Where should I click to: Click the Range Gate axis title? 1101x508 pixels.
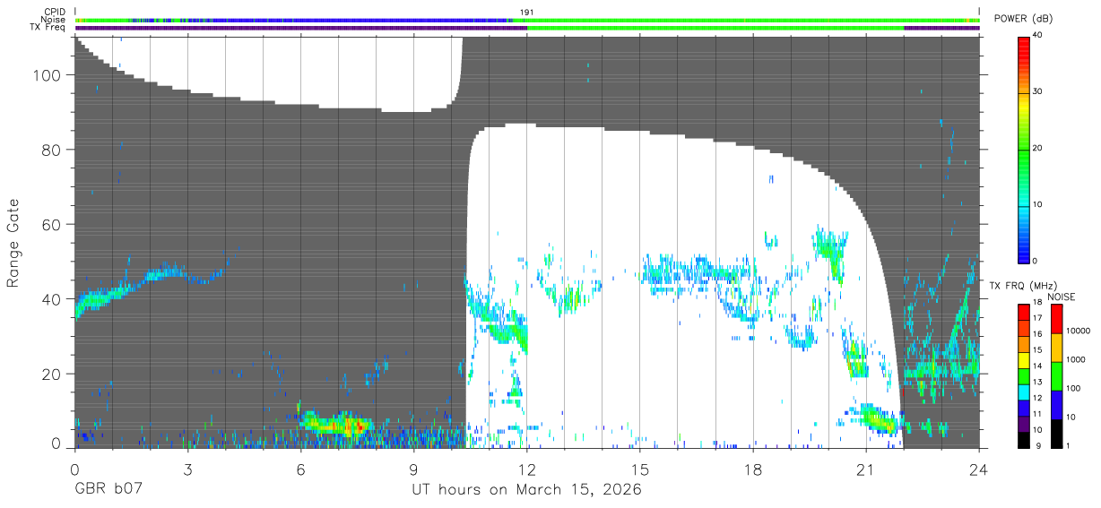[13, 243]
